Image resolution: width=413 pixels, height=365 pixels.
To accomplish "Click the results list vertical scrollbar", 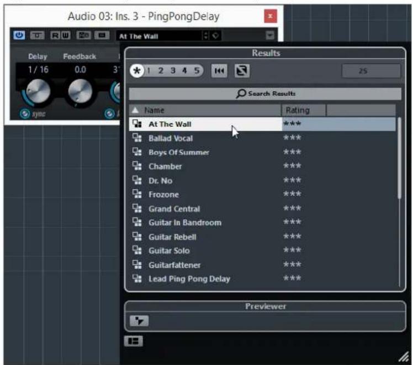I will click(x=399, y=158).
